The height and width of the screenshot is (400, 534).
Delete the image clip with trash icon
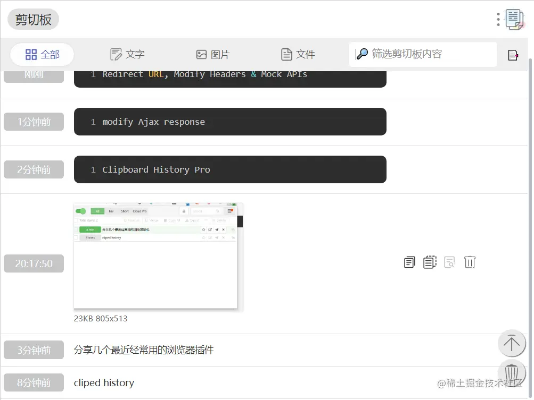click(470, 262)
